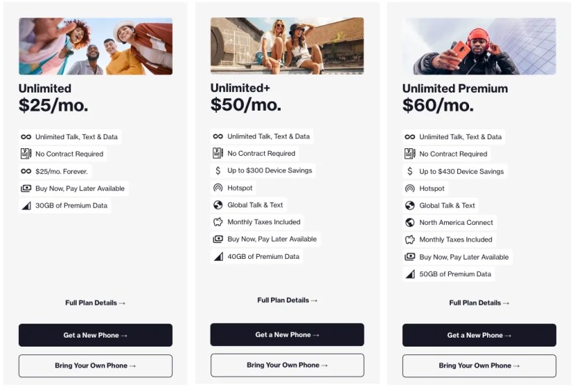Get a New Phone with the $25/mo. plan

coord(95,335)
